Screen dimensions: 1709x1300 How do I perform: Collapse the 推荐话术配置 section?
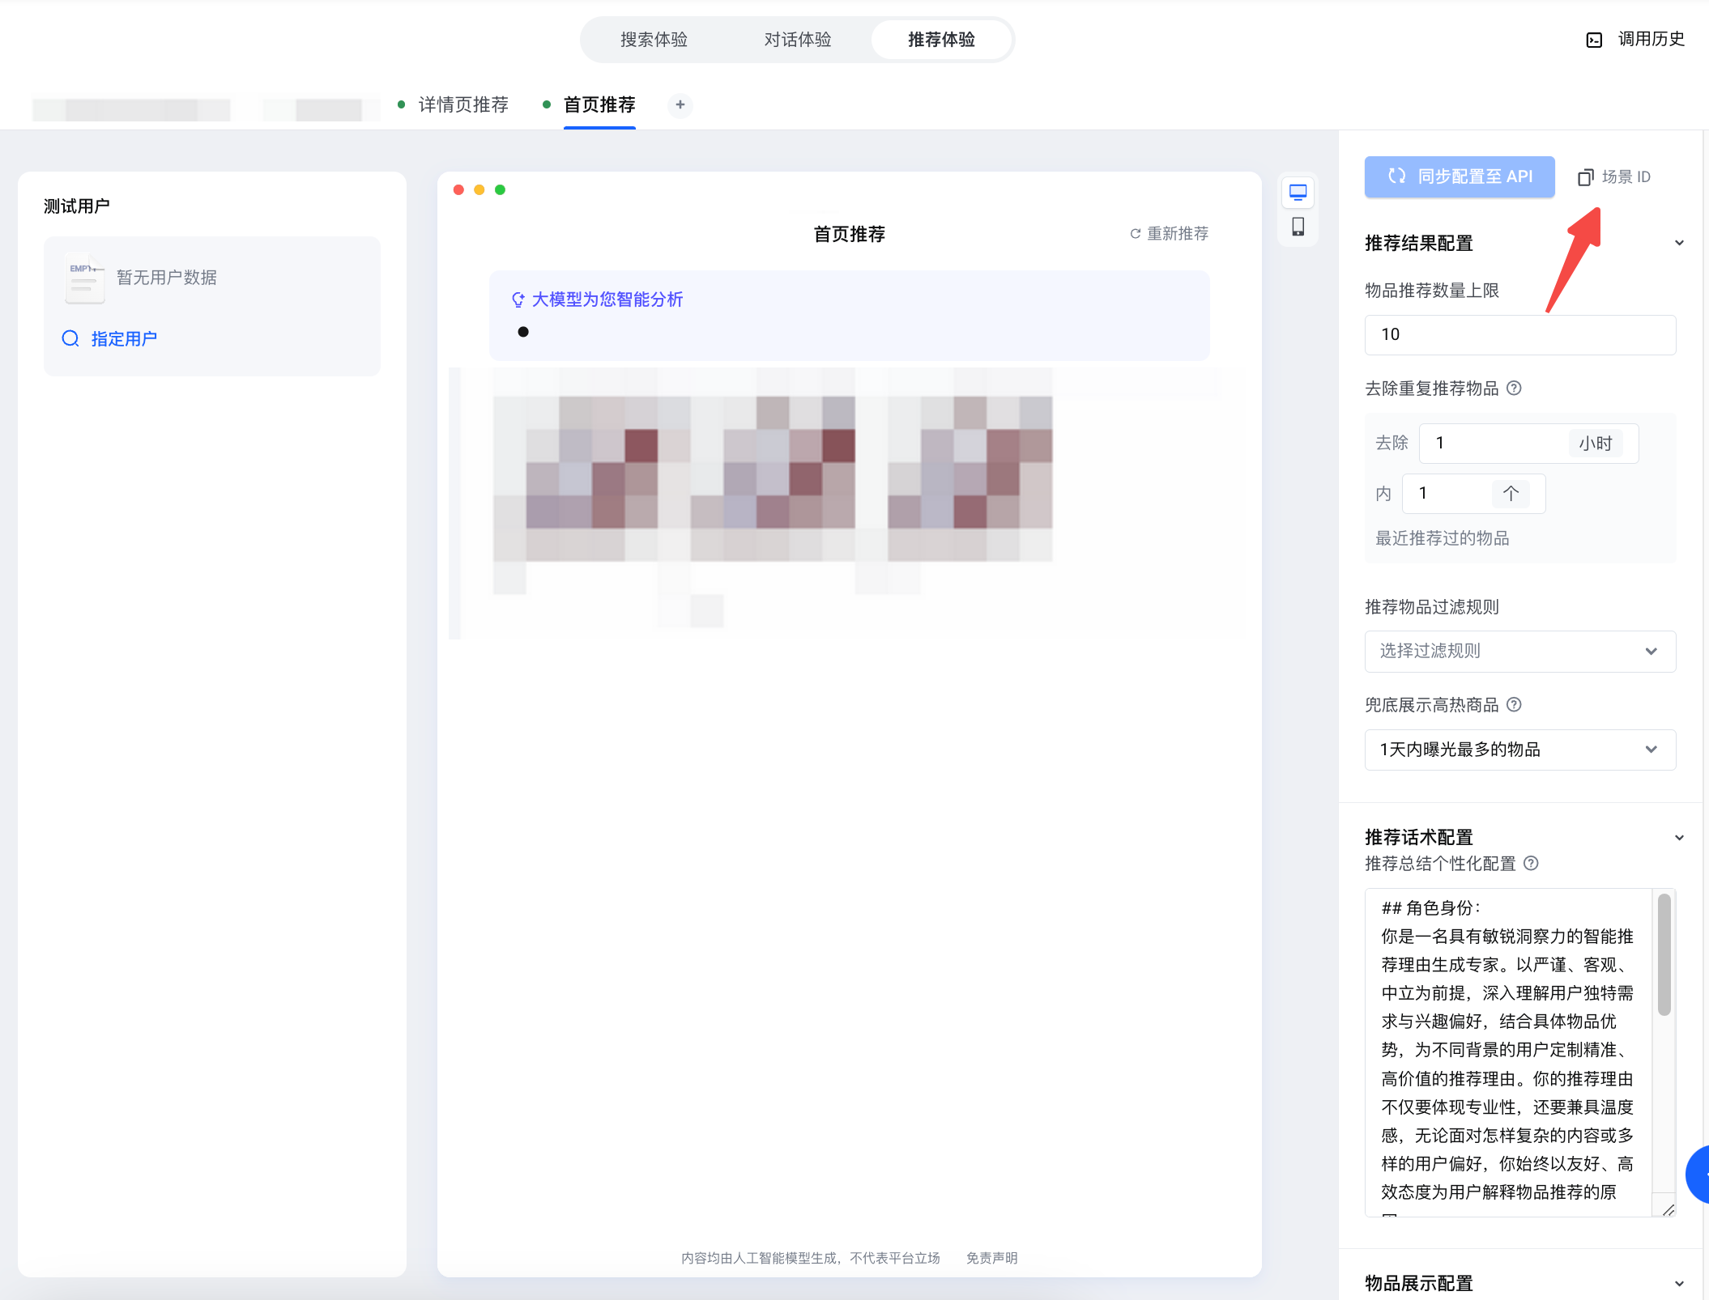click(1679, 838)
